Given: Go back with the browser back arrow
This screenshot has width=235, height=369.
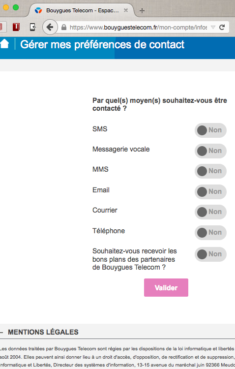Looking at the screenshot, I should pos(50,27).
